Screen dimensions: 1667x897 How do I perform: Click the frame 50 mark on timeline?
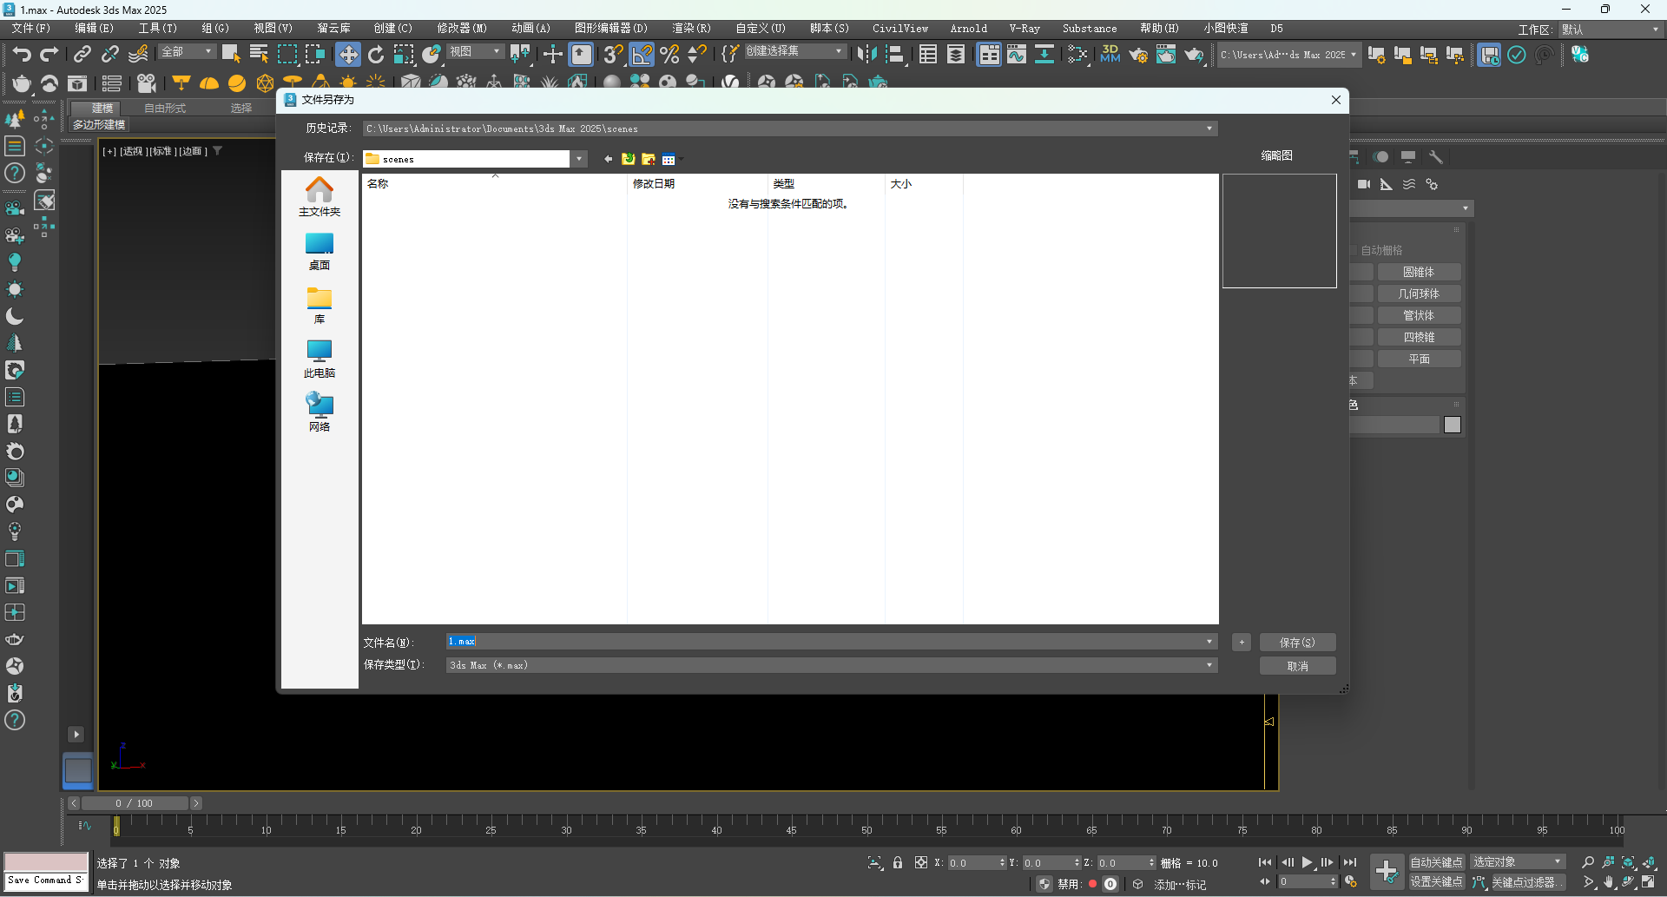coord(866,830)
